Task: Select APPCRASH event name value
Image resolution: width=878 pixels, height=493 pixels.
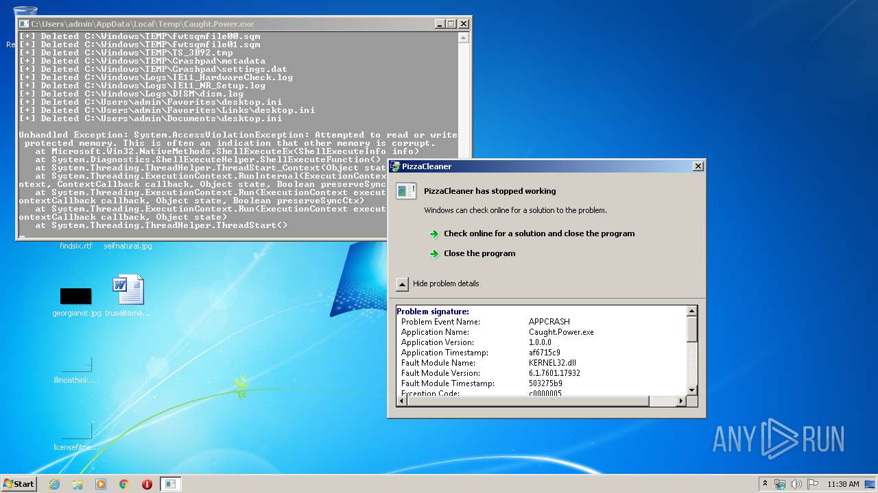Action: pyautogui.click(x=549, y=322)
